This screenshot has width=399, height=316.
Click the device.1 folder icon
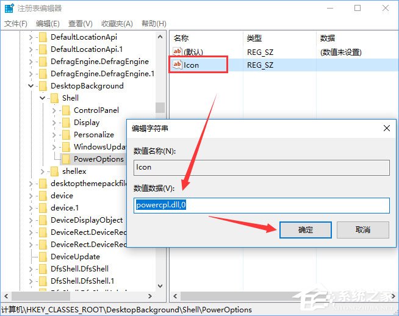[43, 208]
